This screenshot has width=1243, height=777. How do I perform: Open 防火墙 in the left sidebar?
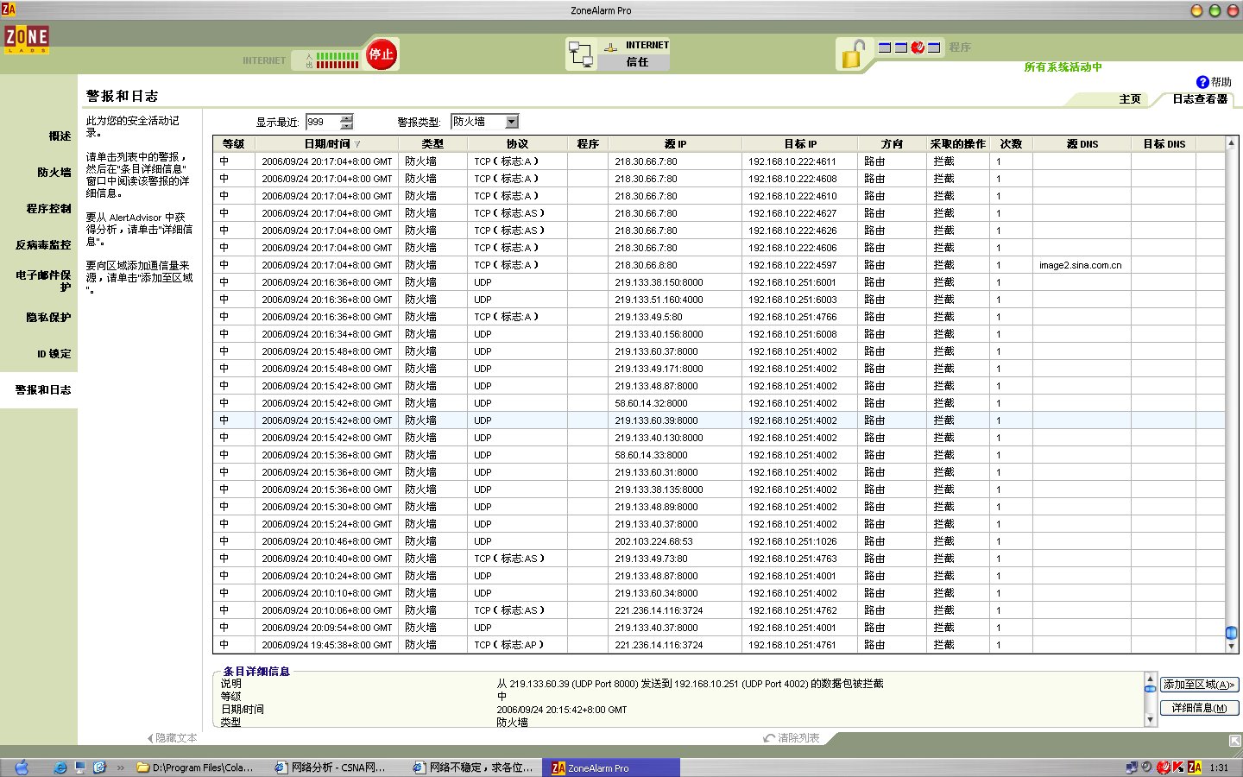coord(54,173)
